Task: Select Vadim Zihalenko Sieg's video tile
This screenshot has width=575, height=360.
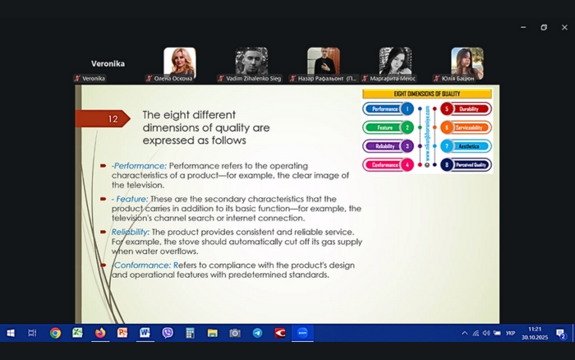Action: (x=251, y=62)
